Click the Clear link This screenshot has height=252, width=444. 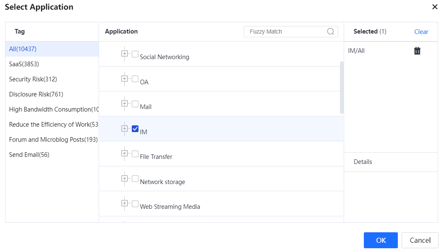tap(421, 32)
